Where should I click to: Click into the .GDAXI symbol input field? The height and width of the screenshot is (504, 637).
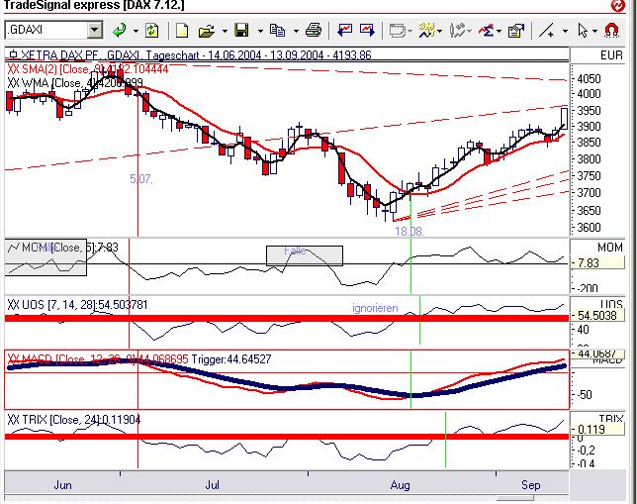[x=46, y=30]
